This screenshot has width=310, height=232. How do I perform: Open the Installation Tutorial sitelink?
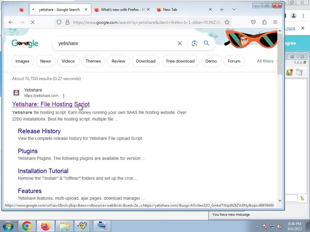pos(43,171)
